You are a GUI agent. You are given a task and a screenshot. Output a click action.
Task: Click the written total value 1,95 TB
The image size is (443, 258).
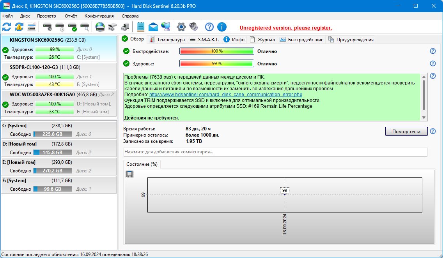click(x=194, y=141)
